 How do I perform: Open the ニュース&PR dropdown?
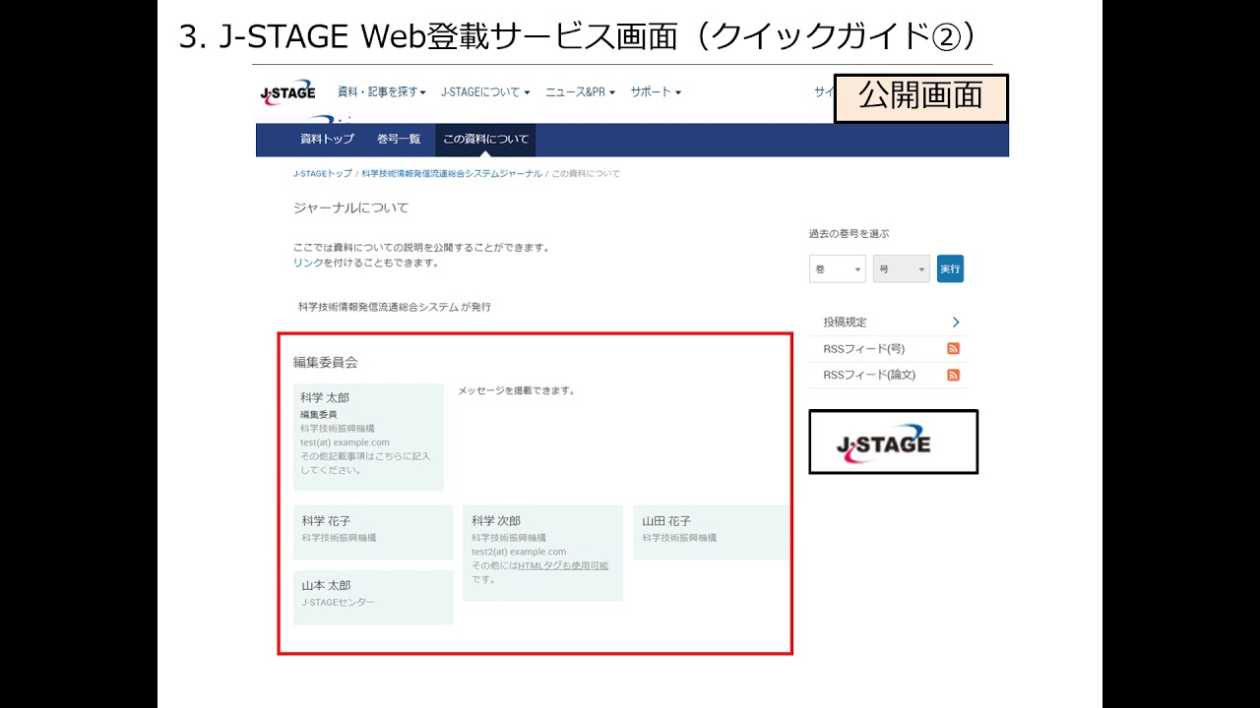(580, 92)
